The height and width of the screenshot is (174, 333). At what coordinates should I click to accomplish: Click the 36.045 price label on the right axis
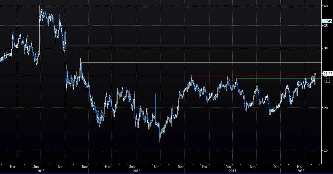(327, 21)
